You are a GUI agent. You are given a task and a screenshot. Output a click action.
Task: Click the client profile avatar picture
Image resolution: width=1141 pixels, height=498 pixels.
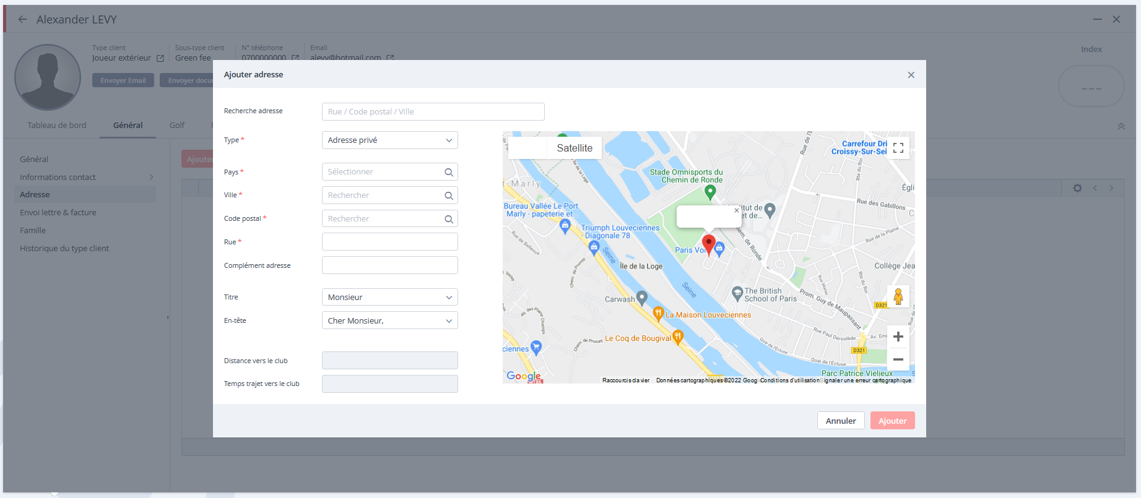point(48,77)
